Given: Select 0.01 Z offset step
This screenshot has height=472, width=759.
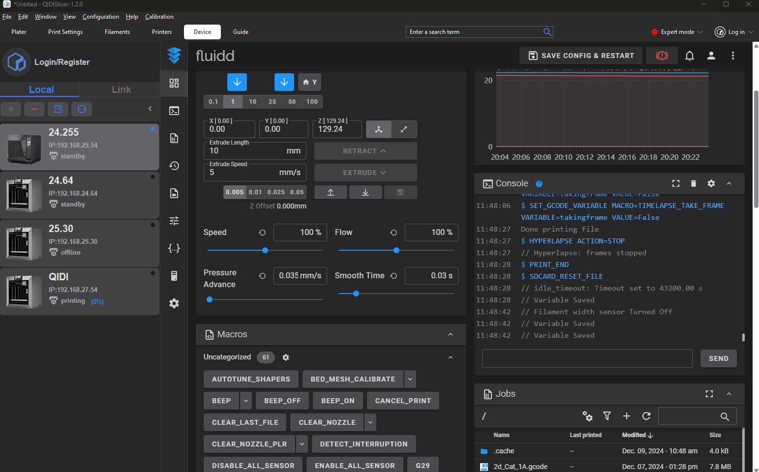Looking at the screenshot, I should coord(255,192).
